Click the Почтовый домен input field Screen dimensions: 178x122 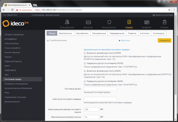100,89
